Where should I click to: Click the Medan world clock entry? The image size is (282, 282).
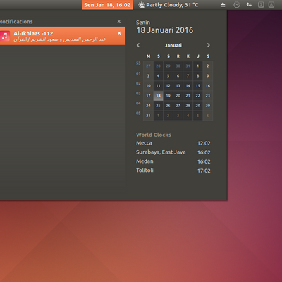[173, 161]
